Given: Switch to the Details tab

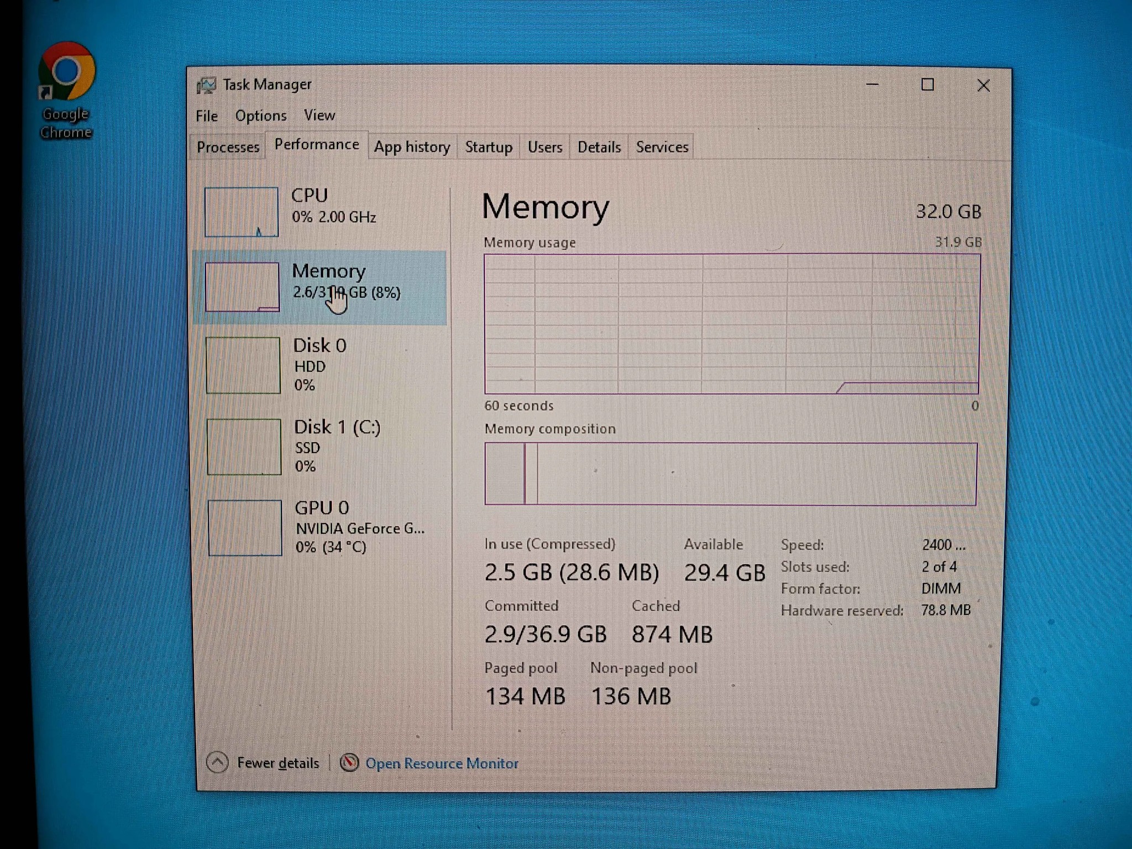Looking at the screenshot, I should tap(599, 147).
